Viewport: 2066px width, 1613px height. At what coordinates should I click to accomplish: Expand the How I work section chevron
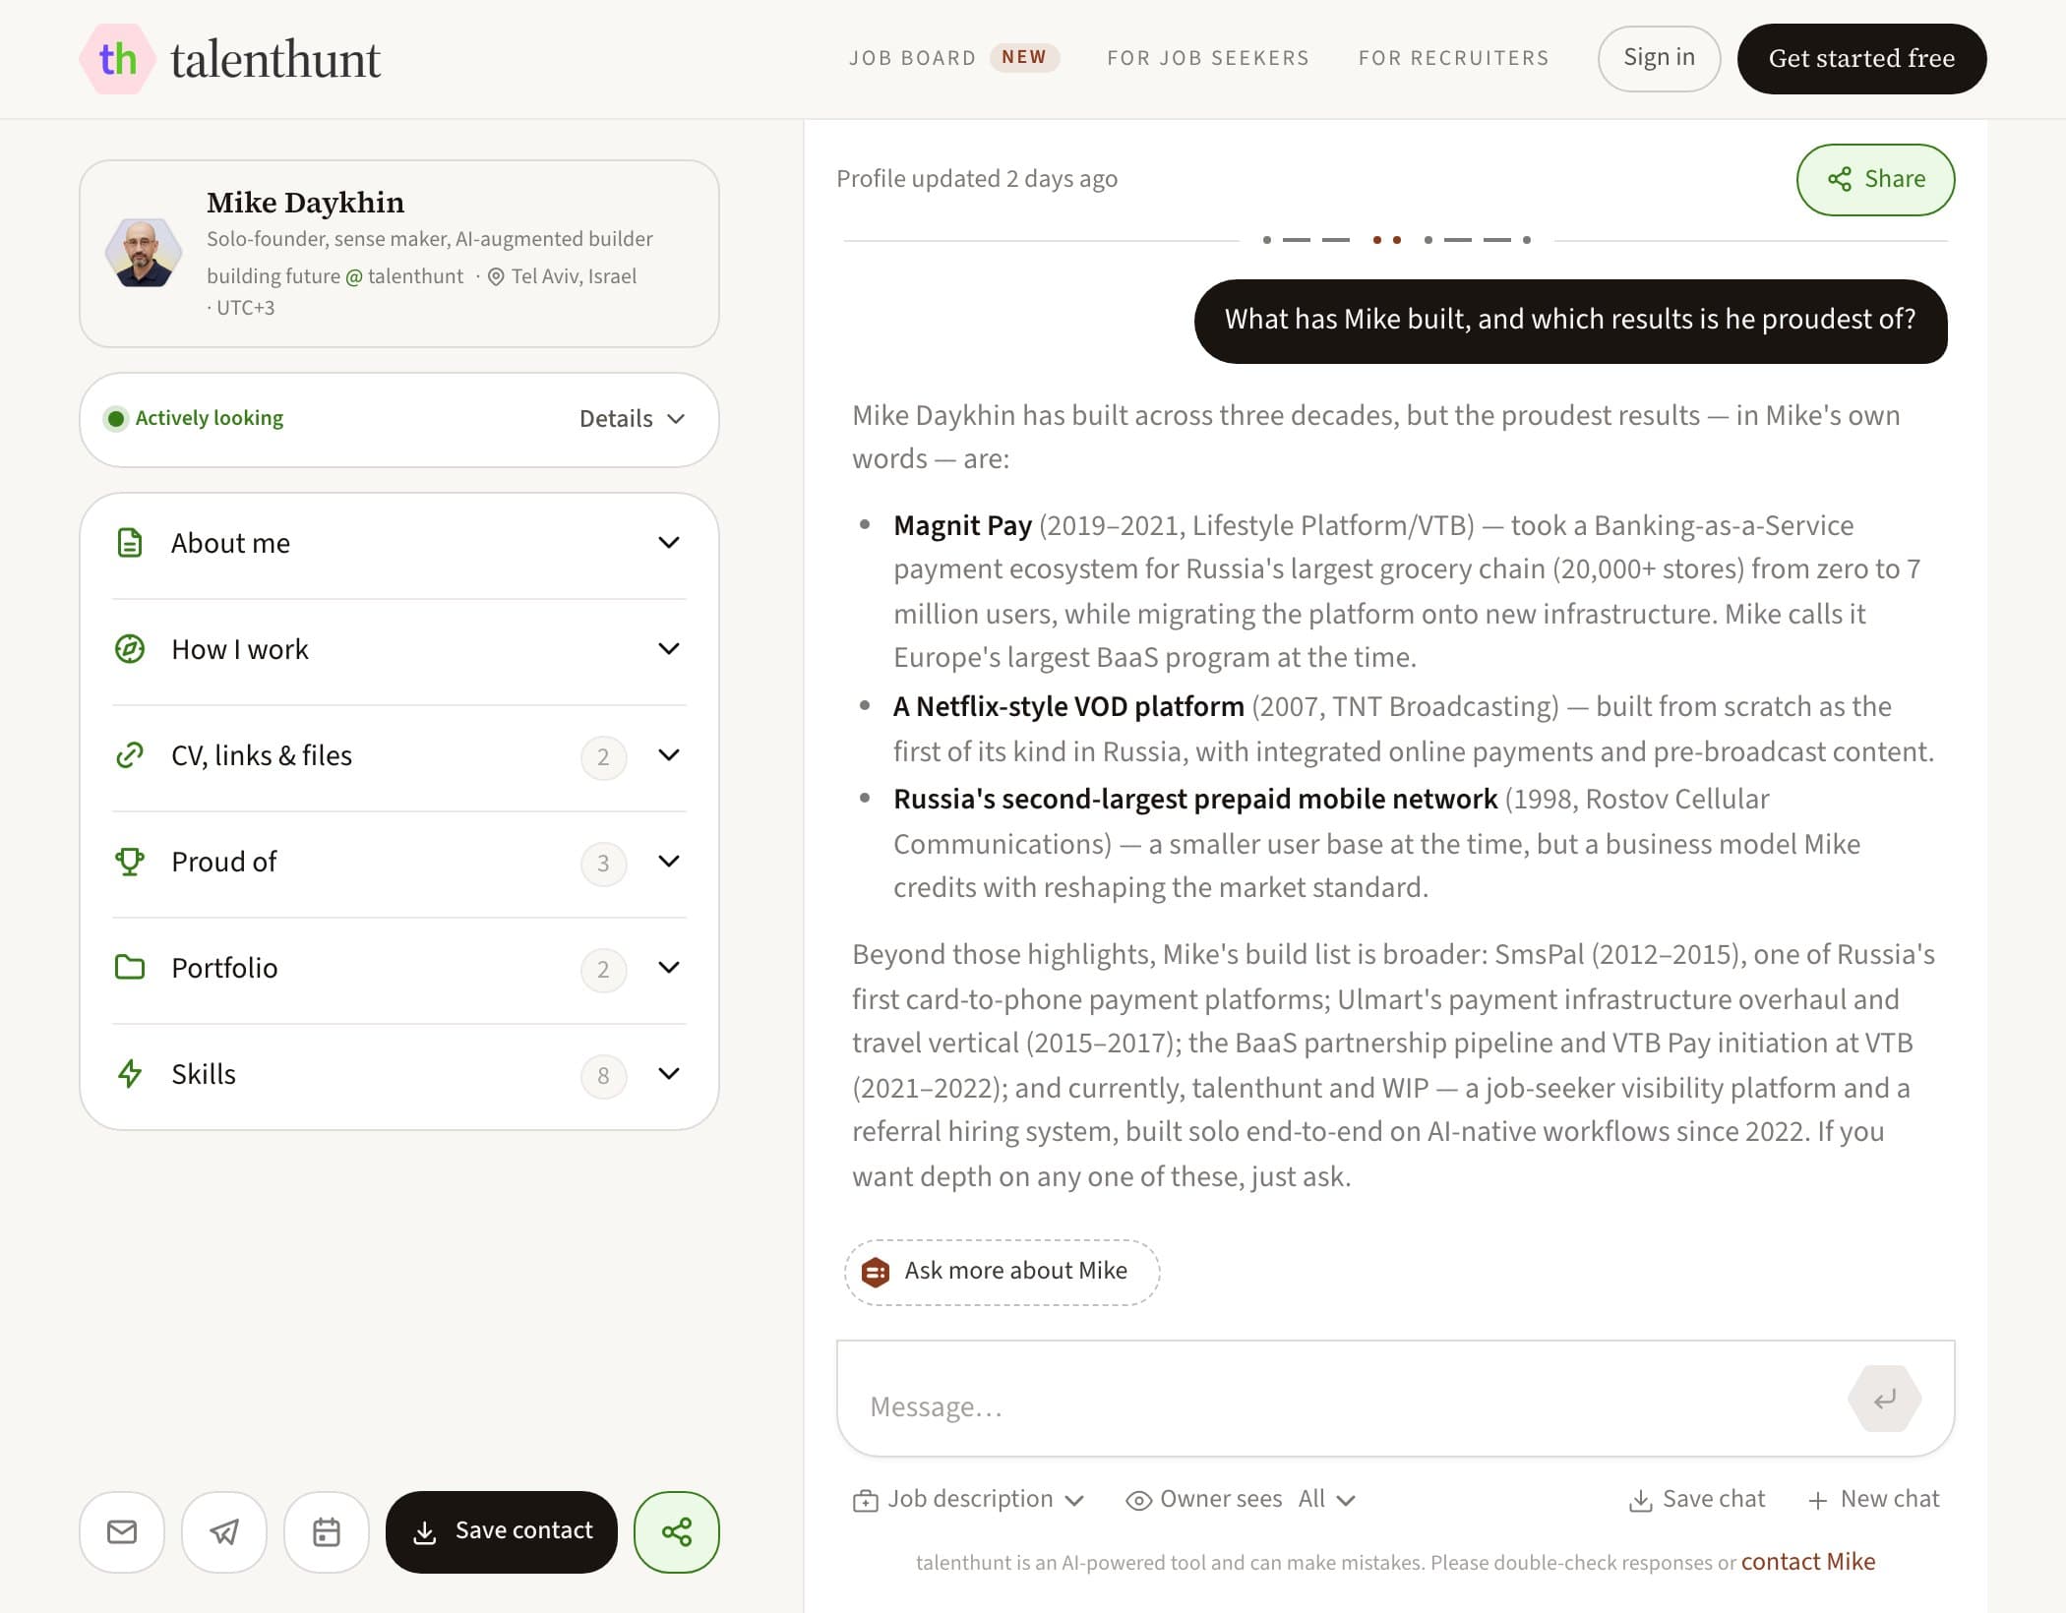[669, 649]
